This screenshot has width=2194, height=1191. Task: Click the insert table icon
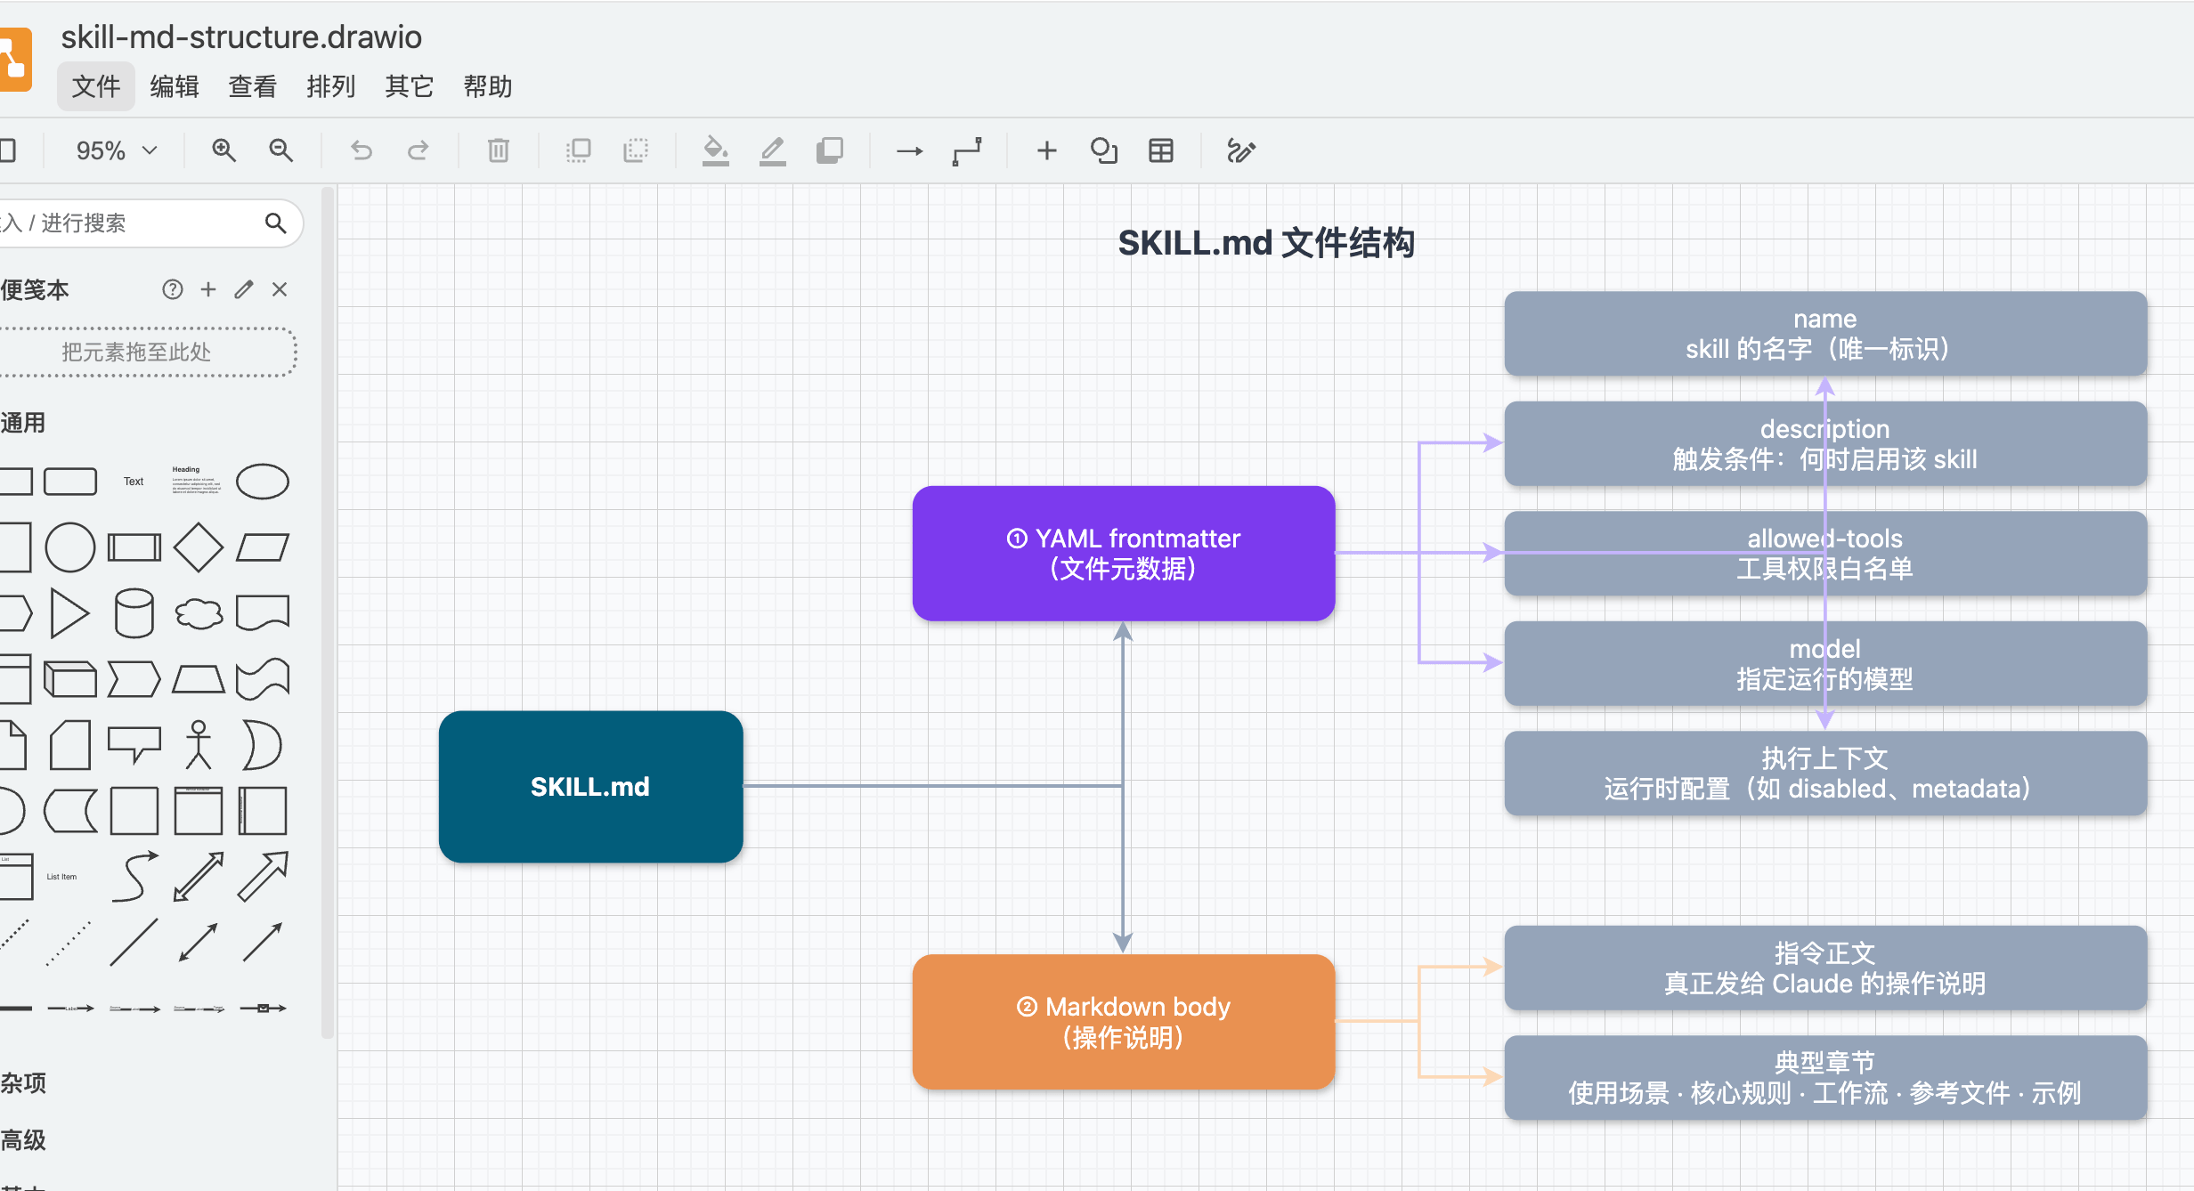click(x=1161, y=150)
